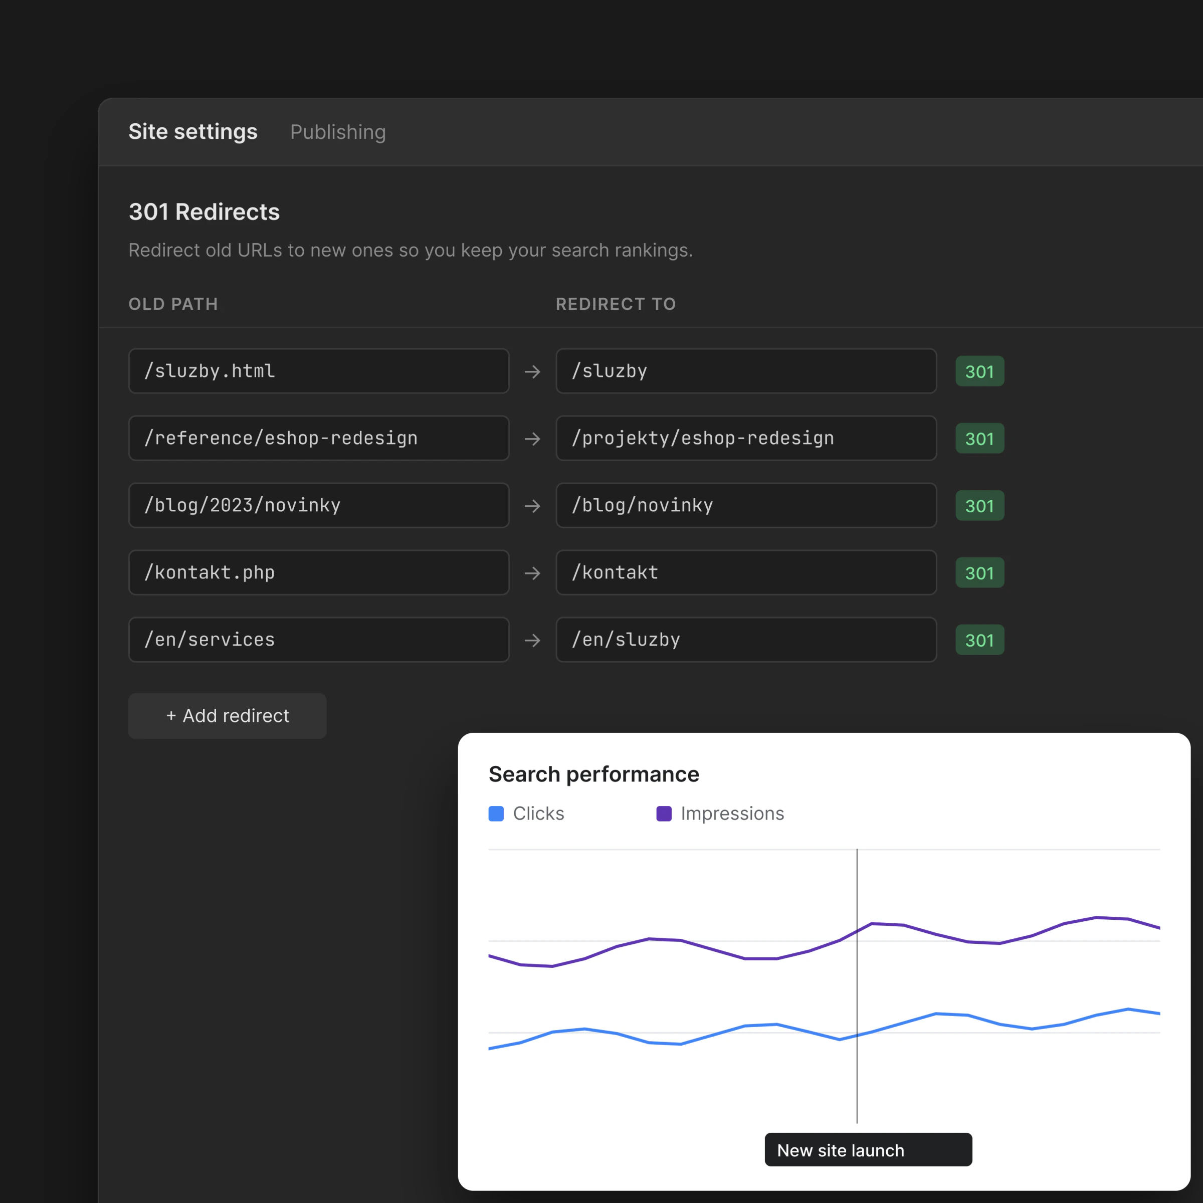Click the blue Clicks legend swatch
The image size is (1203, 1203).
coord(496,814)
